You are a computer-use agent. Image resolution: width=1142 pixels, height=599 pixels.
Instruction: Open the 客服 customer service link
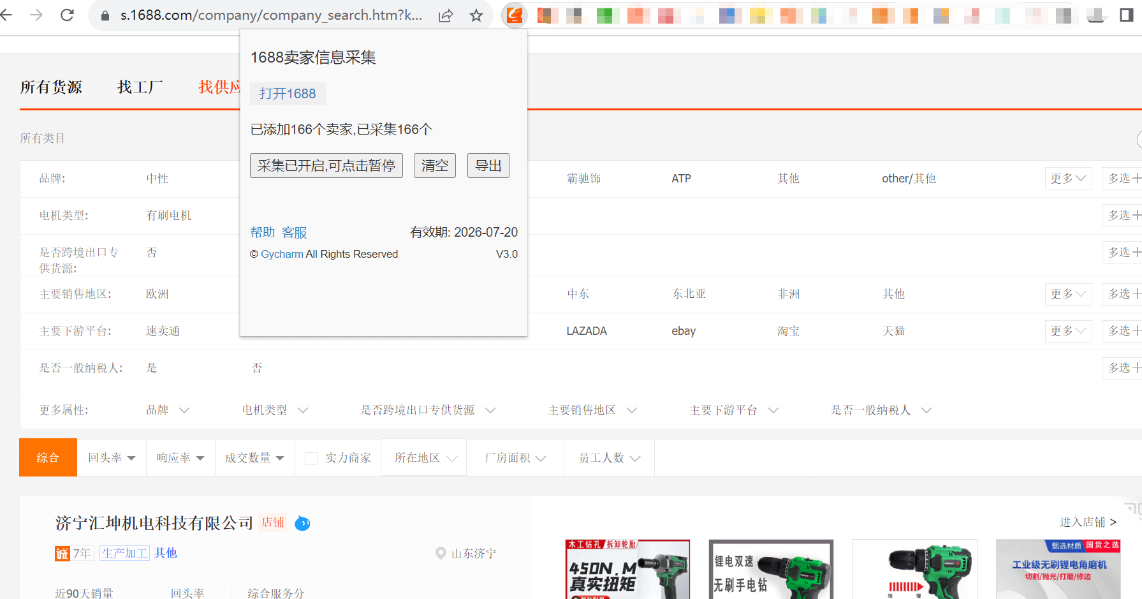point(295,232)
